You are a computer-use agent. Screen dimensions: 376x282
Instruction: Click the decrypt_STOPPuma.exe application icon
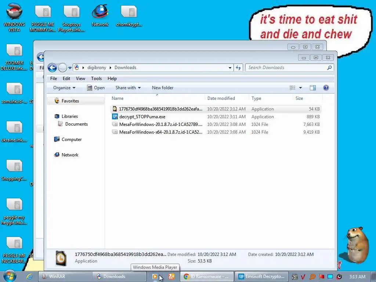(x=115, y=117)
